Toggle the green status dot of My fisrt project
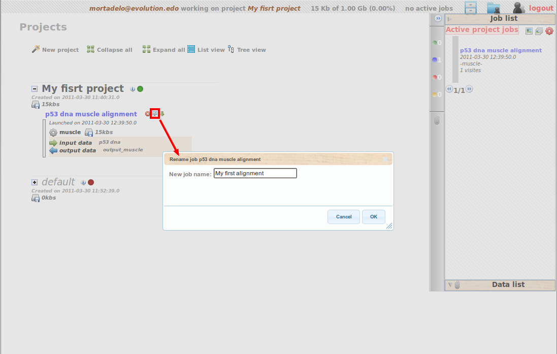This screenshot has width=557, height=354. pos(140,89)
